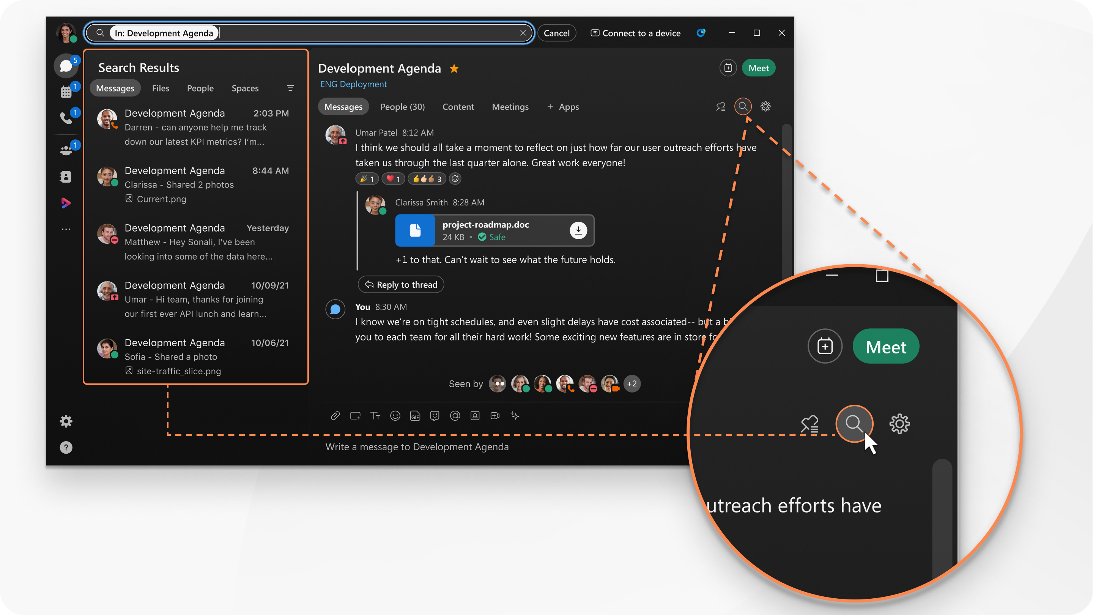Screen dimensions: 1093x615
Task: Switch to the Content tab in channel view
Action: coord(458,106)
